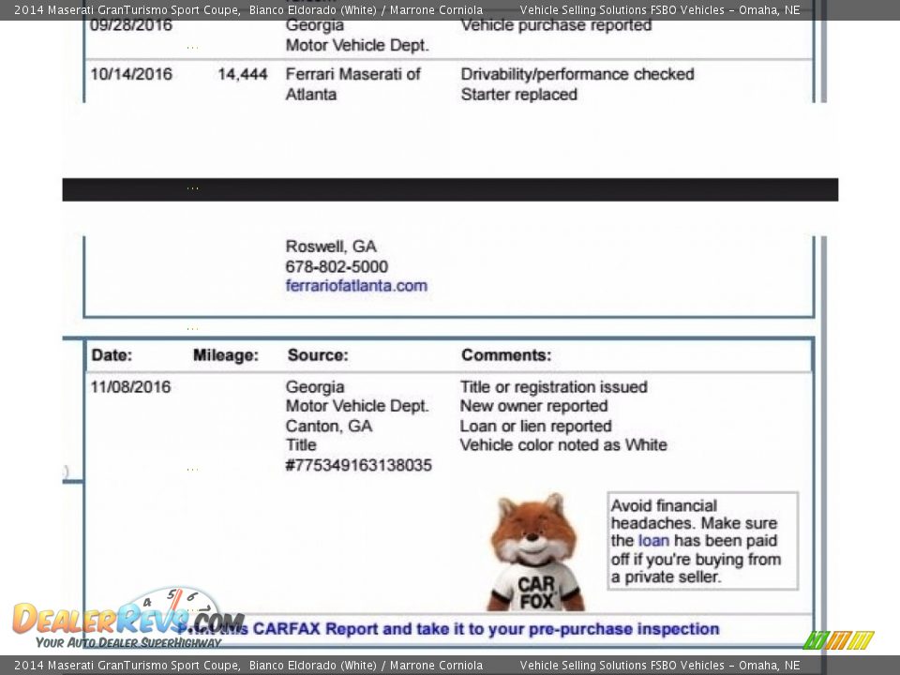Click the 'Avoid financial headaches' tip box
900x675 pixels.
[x=703, y=541]
